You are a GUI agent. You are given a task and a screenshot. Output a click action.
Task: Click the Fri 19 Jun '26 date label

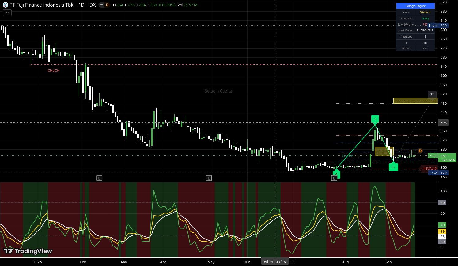pyautogui.click(x=275, y=262)
